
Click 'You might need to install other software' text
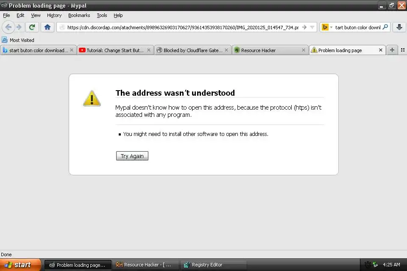pos(196,134)
